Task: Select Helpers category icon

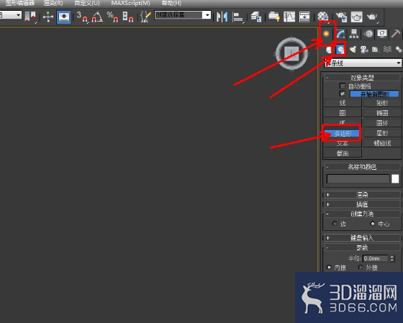Action: coord(376,50)
